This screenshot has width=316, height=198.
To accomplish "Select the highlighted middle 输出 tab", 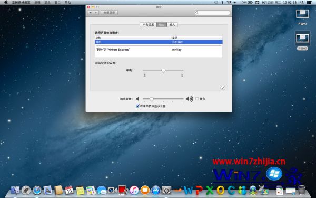I will (x=162, y=25).
